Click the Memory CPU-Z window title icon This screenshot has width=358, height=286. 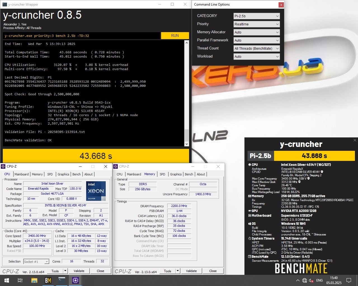(116, 166)
